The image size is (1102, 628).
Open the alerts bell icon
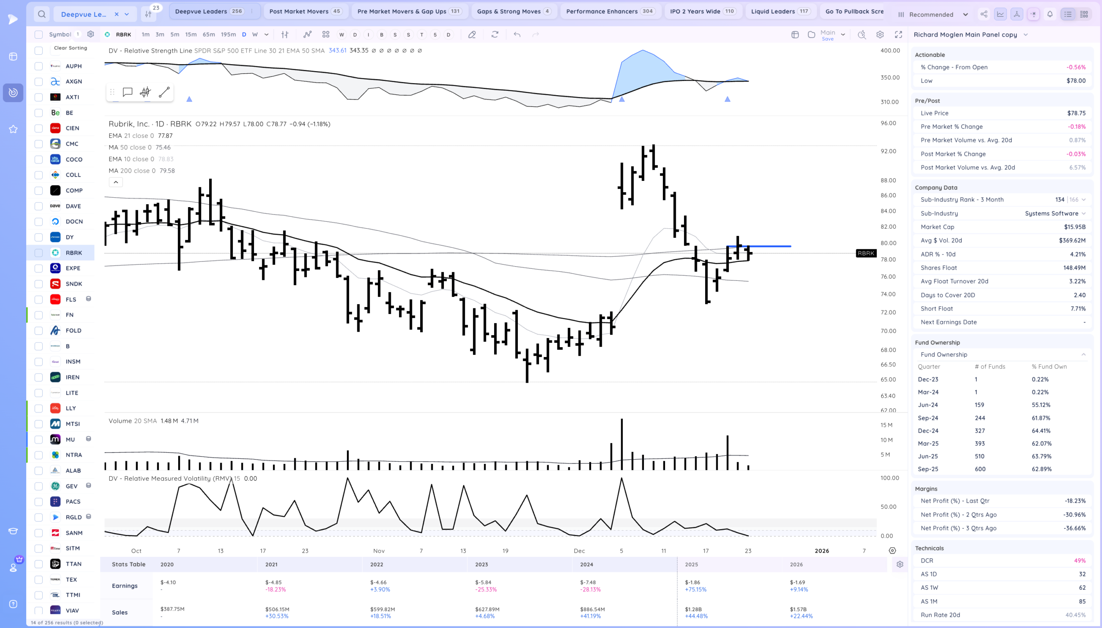pos(1050,14)
